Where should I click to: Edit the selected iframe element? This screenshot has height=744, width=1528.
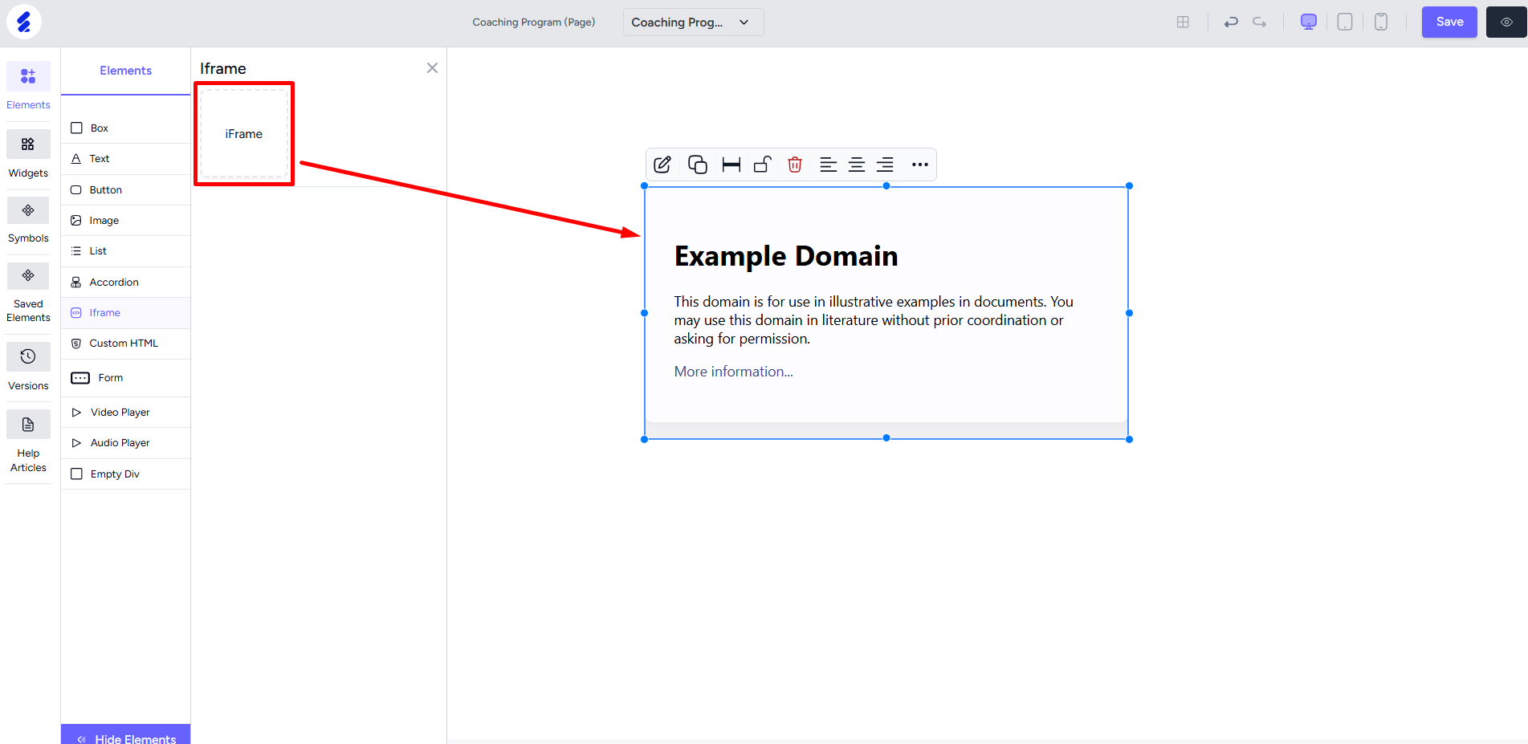[662, 165]
